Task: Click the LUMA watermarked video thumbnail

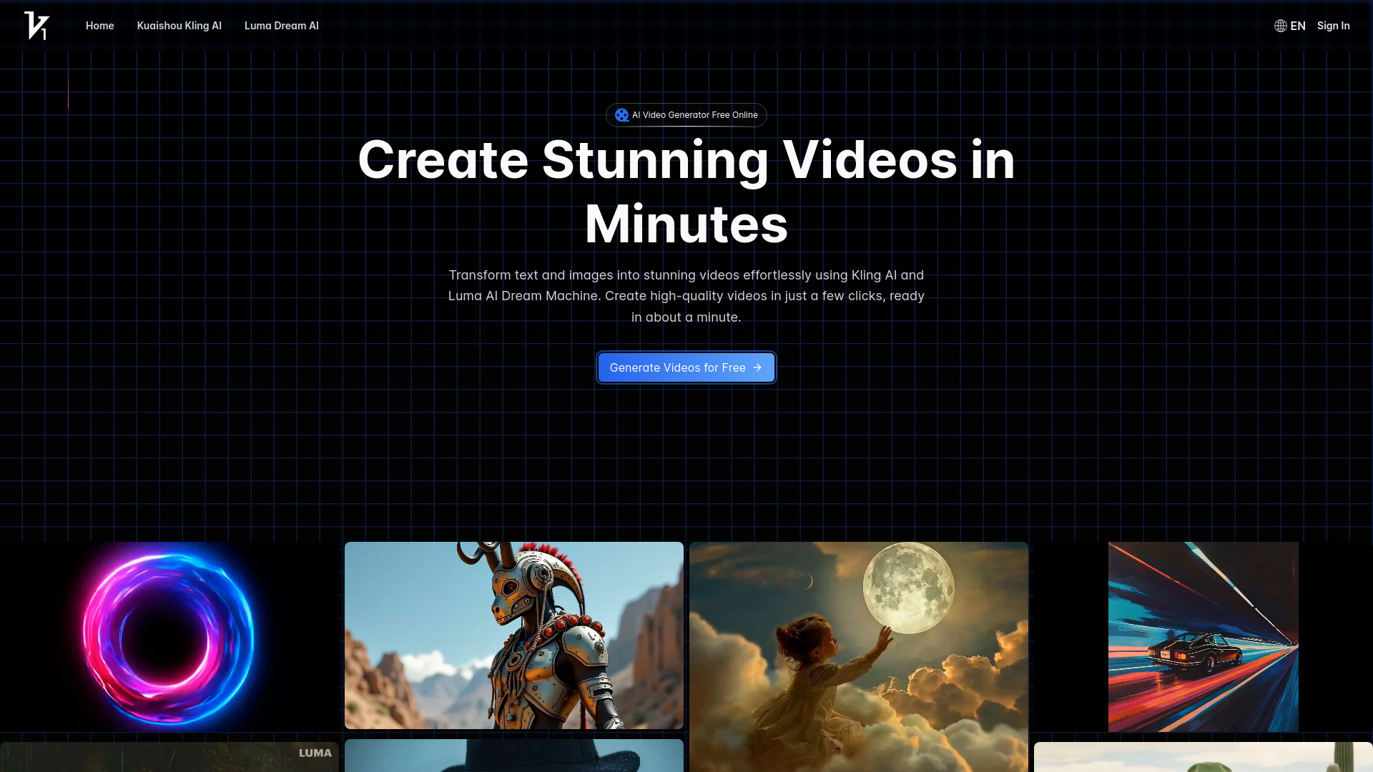Action: 169,756
